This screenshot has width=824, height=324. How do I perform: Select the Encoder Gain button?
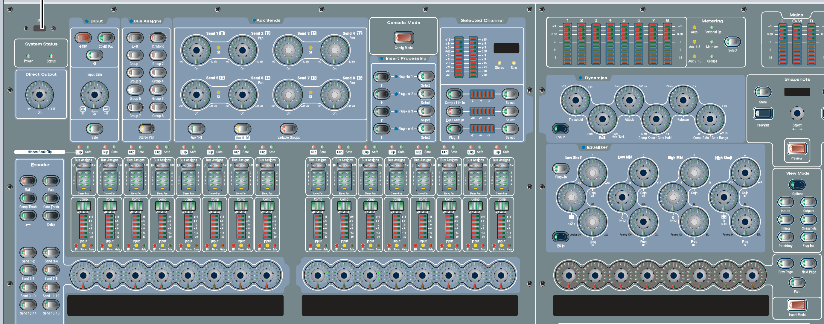point(28,181)
